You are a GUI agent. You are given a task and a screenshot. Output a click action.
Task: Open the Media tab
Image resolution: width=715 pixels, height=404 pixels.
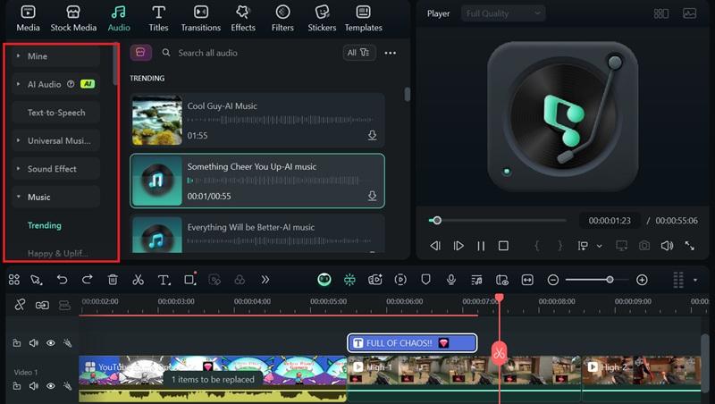28,19
